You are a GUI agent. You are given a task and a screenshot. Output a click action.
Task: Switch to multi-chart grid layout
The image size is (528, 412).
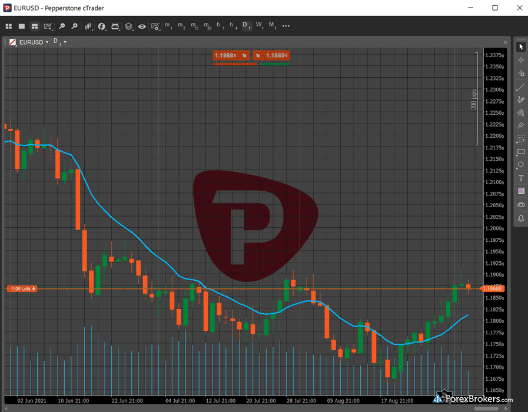(x=9, y=26)
